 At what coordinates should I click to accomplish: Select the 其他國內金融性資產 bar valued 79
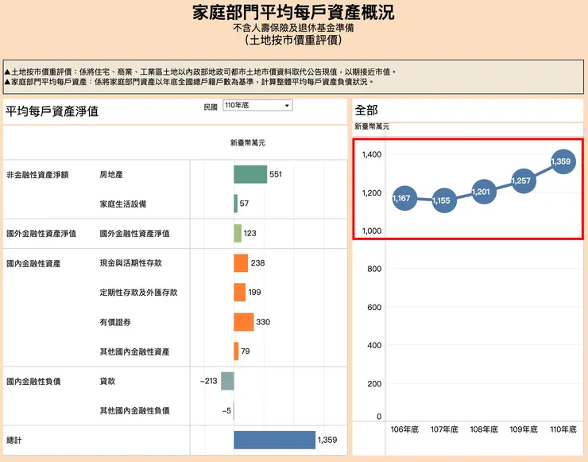[x=236, y=351]
